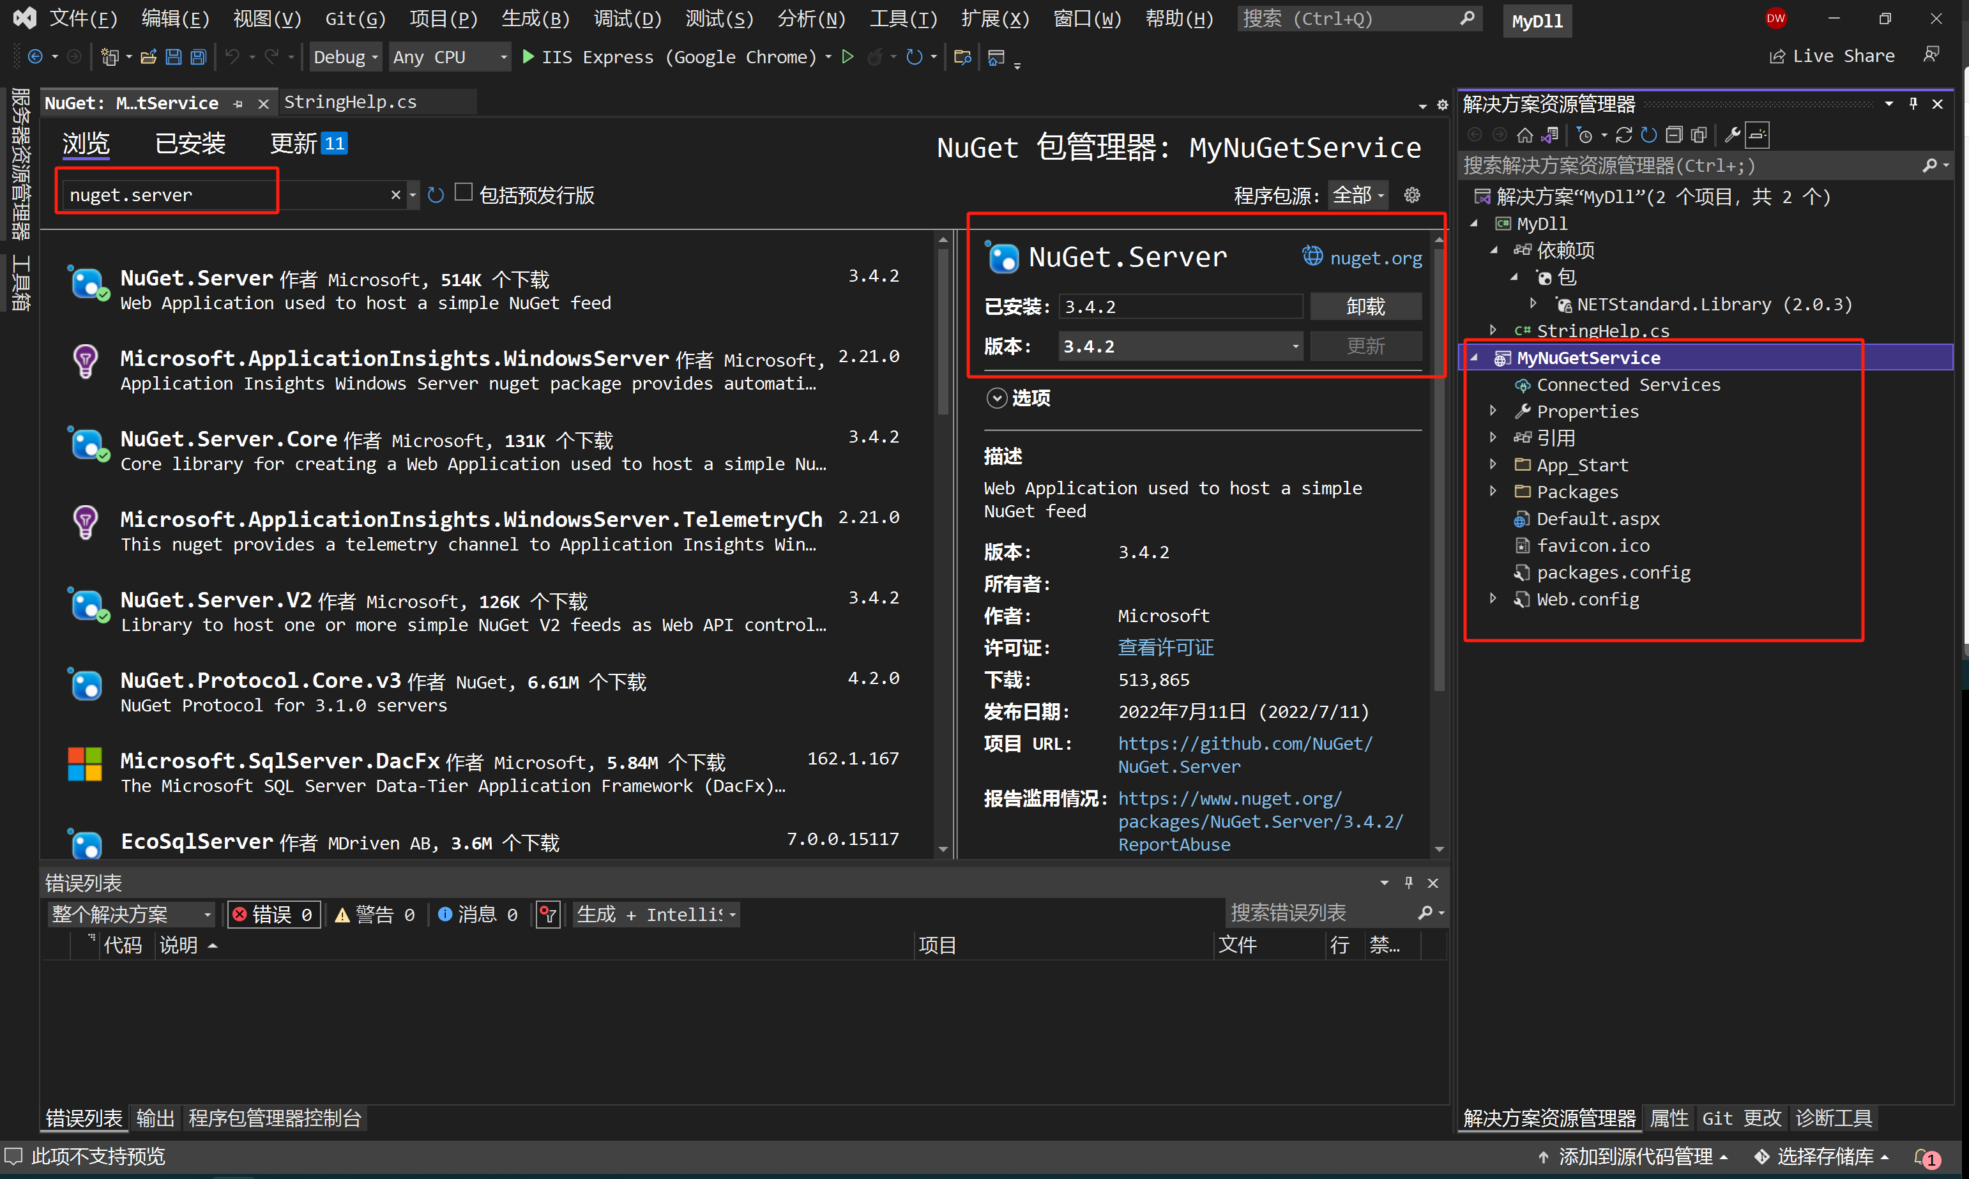Open NuGet.Server version 3.4.2 dropdown
Image resolution: width=1969 pixels, height=1179 pixels.
pyautogui.click(x=1180, y=346)
